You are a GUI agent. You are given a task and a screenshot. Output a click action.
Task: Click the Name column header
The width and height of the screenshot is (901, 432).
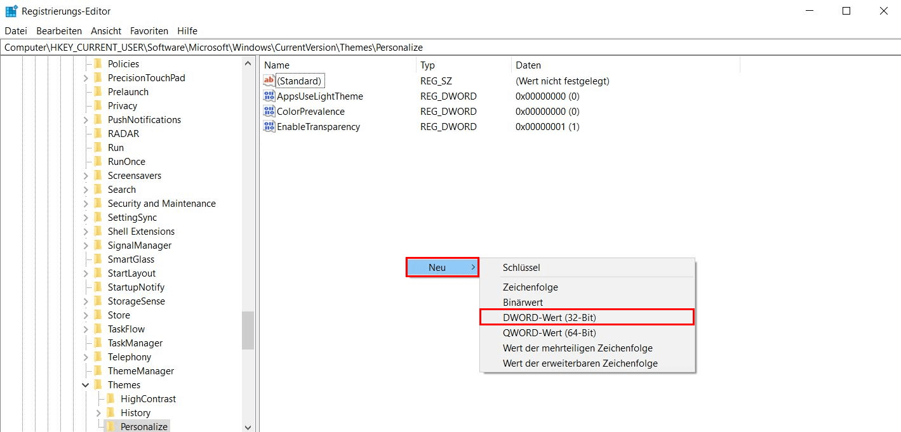(x=338, y=65)
